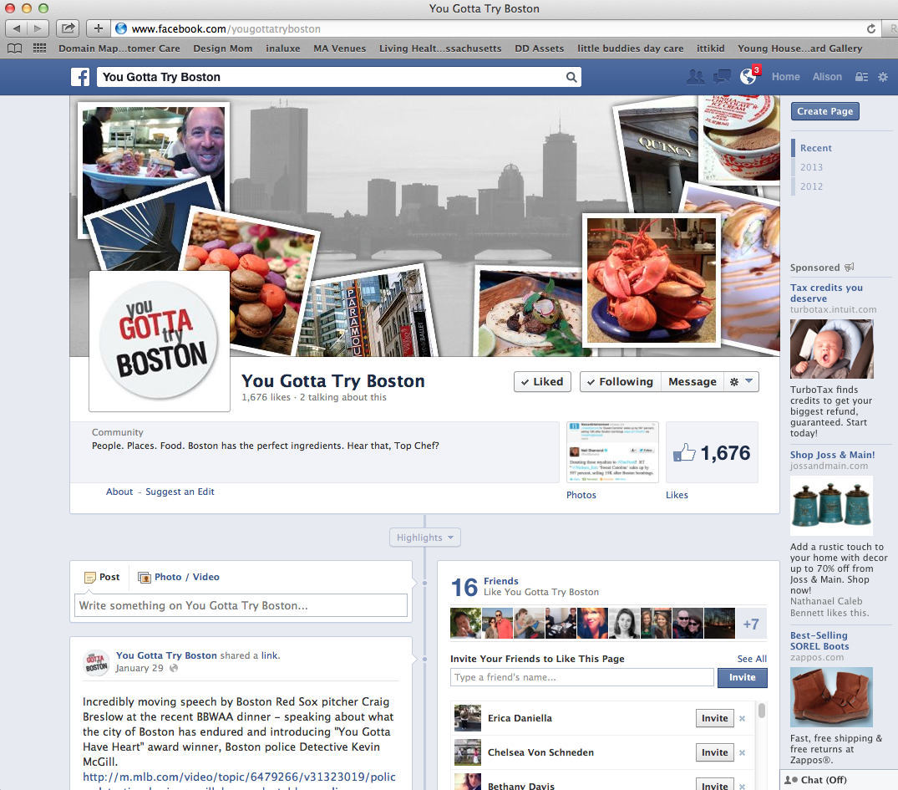Click the thumbs-up likes icon
Image resolution: width=898 pixels, height=790 pixels.
coord(684,453)
